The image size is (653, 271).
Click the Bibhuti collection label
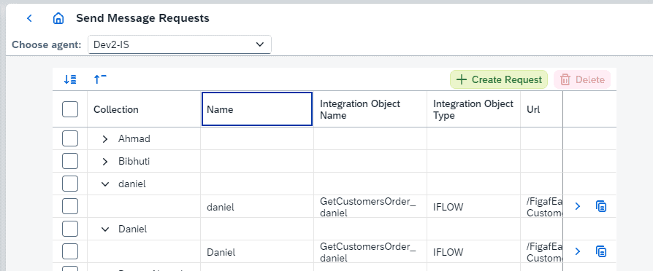134,162
